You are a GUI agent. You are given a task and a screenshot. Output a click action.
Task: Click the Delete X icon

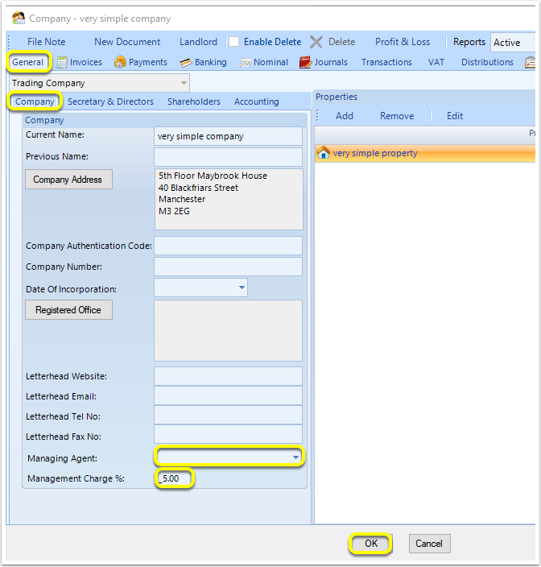(x=316, y=42)
